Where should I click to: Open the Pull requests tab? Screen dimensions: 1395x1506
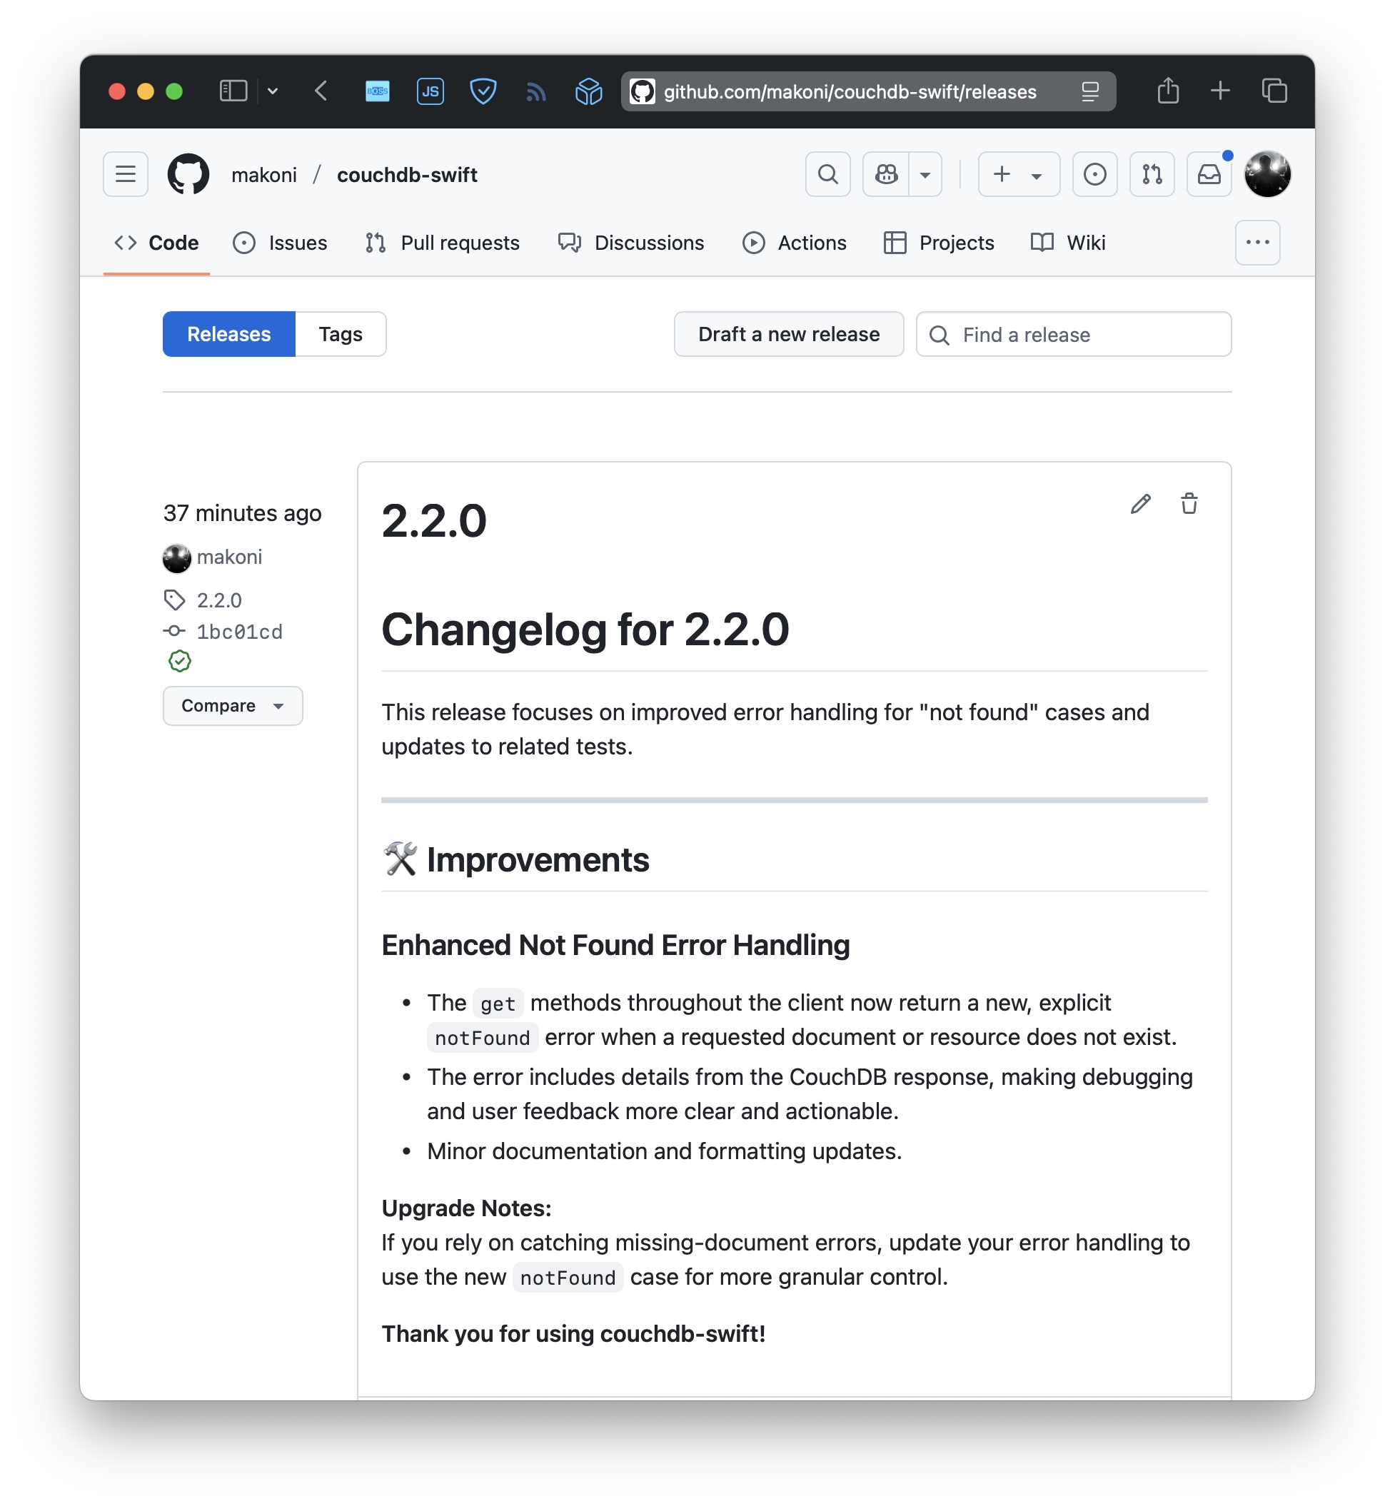443,242
